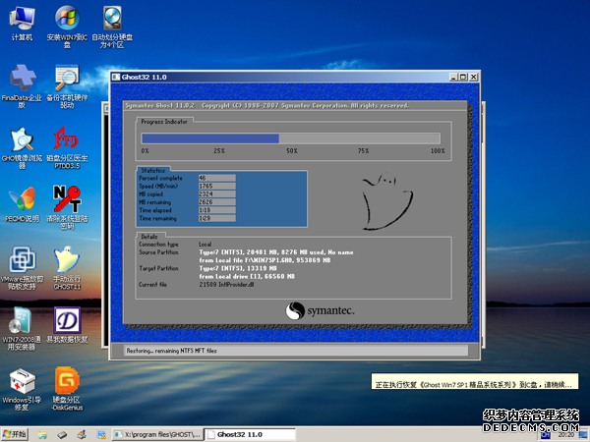This screenshot has height=442, width=590.
Task: Maximize the Ghost32 11.0 window
Action: (463, 77)
